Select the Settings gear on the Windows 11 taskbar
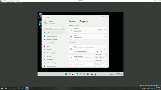This screenshot has height=90, width=161. pyautogui.click(x=95, y=74)
